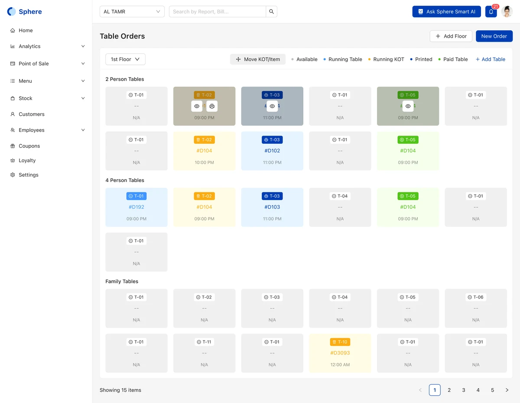
Task: Click the robot icon in Ask Sphere button
Action: 420,12
